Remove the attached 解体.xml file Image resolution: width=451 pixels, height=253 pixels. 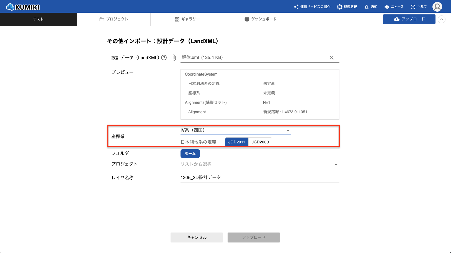331,58
